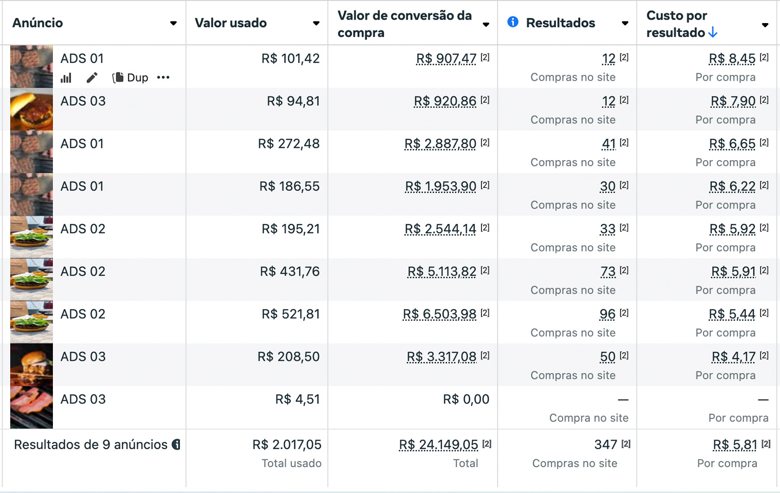Click the info icon beside Resultados de 9 anúncios
The width and height of the screenshot is (780, 493).
(x=176, y=445)
